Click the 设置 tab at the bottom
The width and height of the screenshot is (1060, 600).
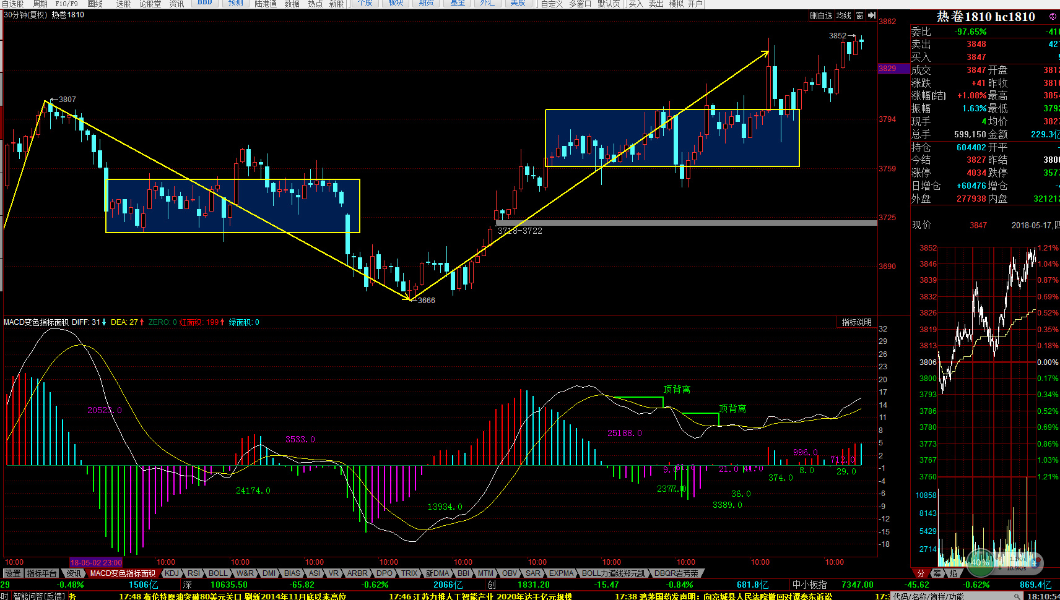(13, 573)
